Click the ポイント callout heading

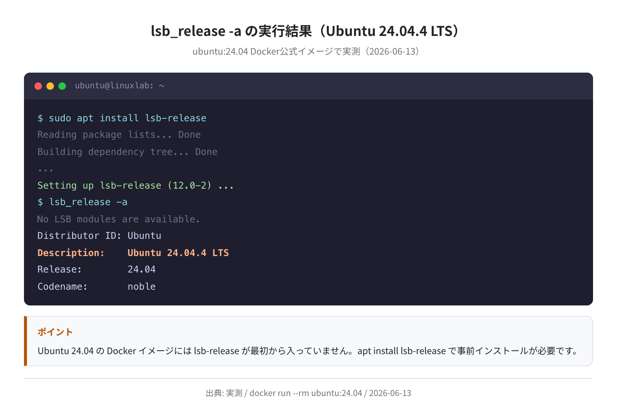[55, 332]
